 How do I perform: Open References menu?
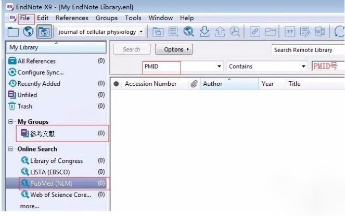pyautogui.click(x=72, y=18)
